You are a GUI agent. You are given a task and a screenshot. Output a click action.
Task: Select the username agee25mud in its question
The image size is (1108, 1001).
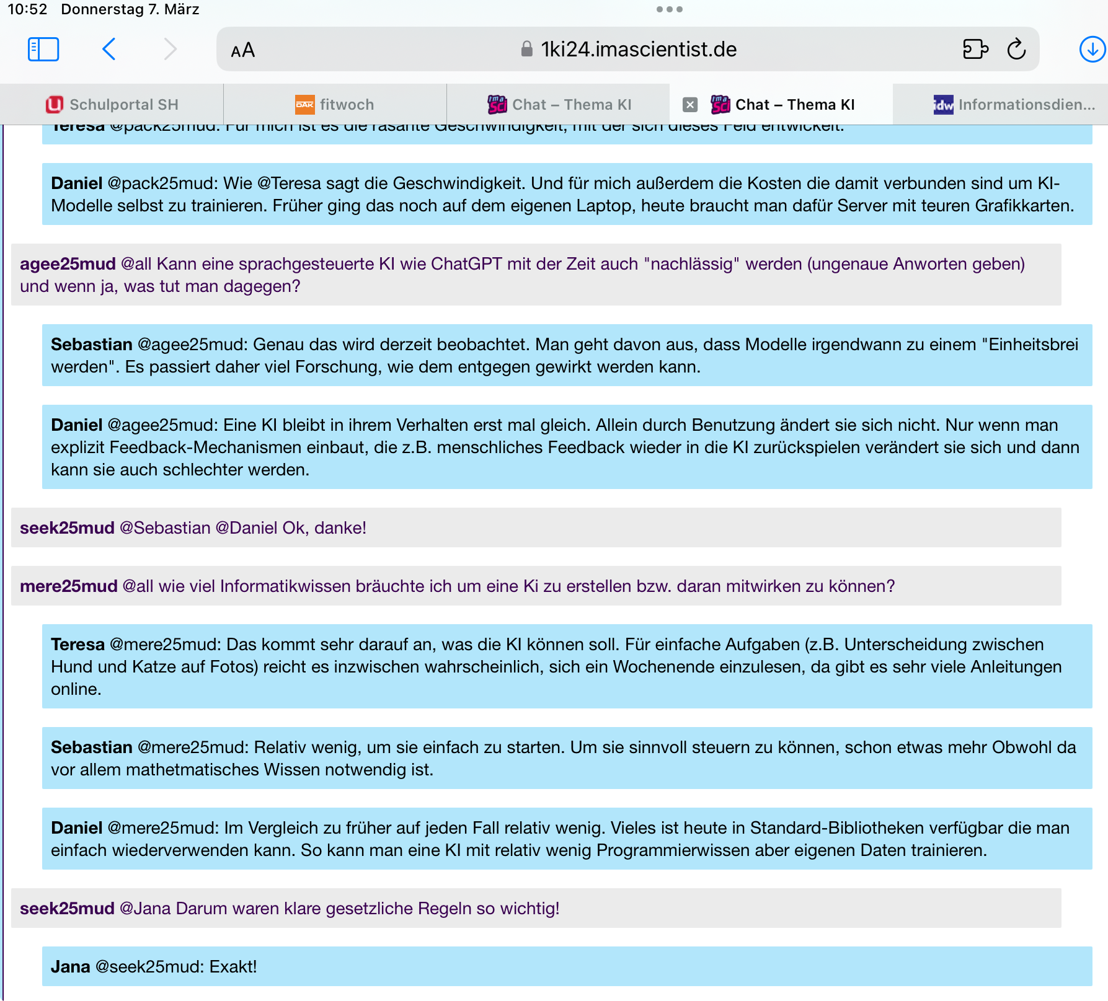[x=68, y=264]
